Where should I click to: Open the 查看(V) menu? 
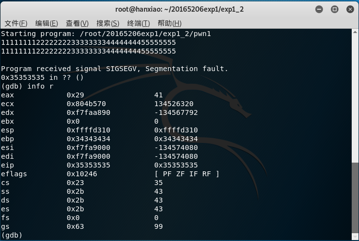77,23
